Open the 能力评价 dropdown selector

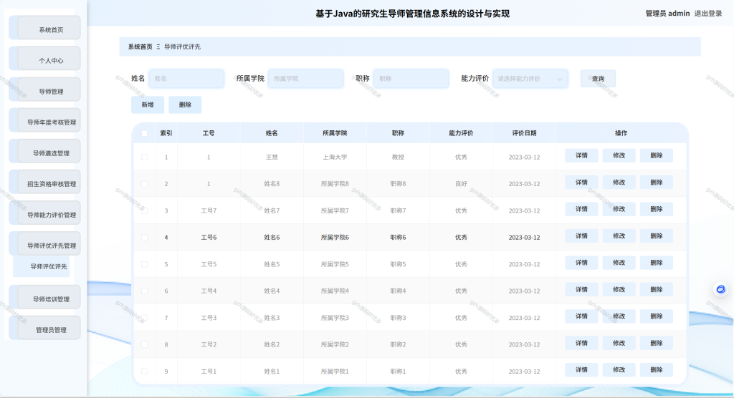[x=530, y=79]
